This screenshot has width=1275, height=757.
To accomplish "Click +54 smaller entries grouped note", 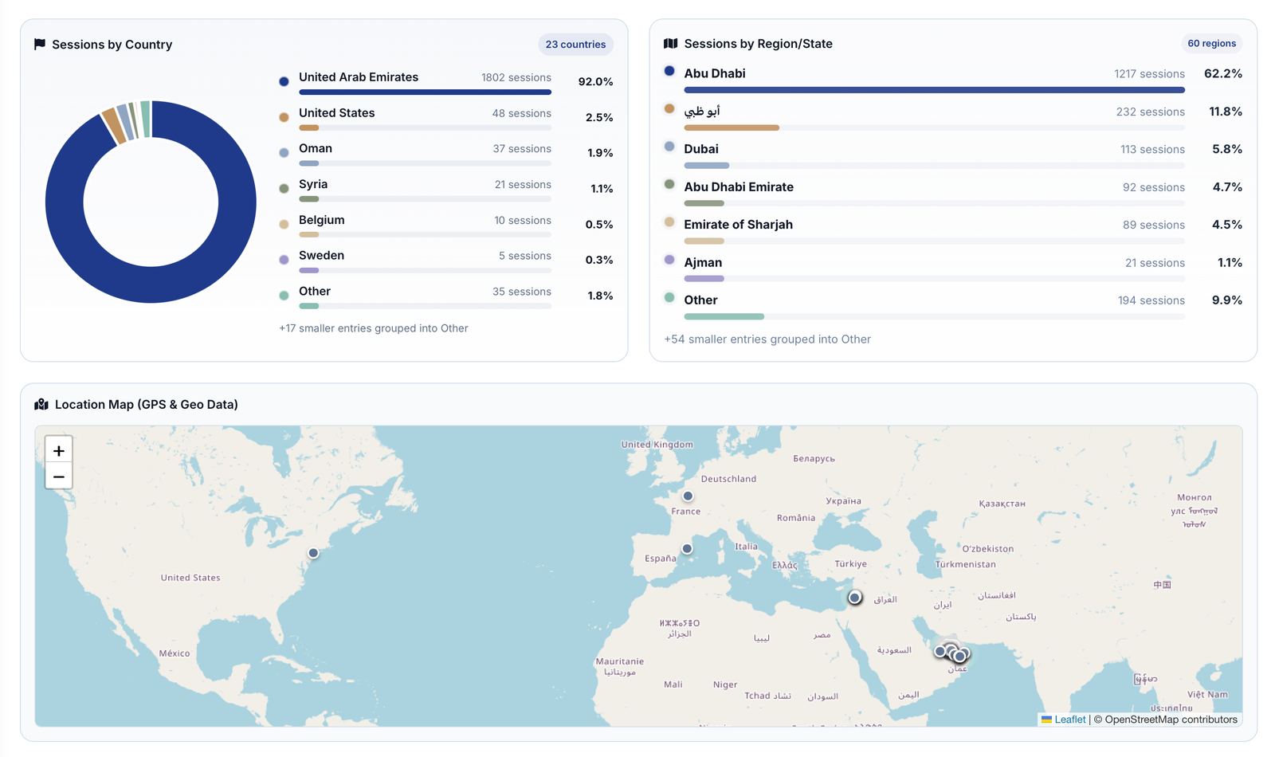I will point(767,339).
